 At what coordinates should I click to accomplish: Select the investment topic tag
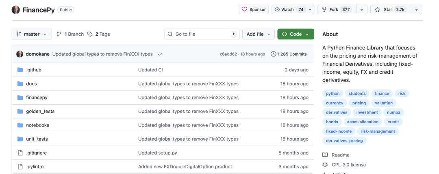[367, 112]
